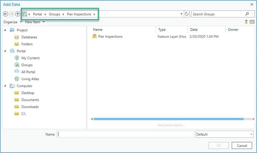The image size is (257, 153).
Task: Sort by the Name column header
Action: pos(98,30)
